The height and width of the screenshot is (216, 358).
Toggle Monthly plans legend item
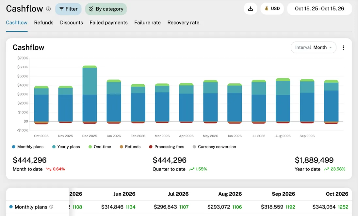click(x=28, y=147)
